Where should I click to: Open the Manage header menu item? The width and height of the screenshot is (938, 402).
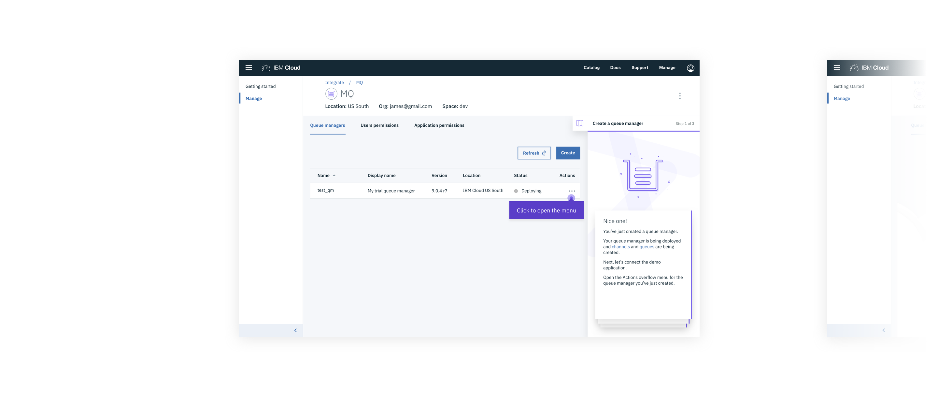[667, 68]
